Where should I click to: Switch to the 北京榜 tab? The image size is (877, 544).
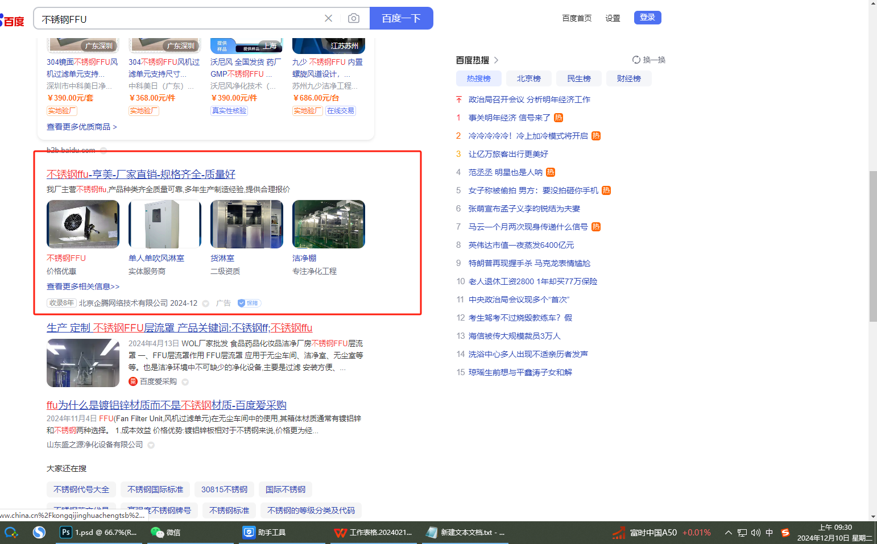pyautogui.click(x=529, y=78)
